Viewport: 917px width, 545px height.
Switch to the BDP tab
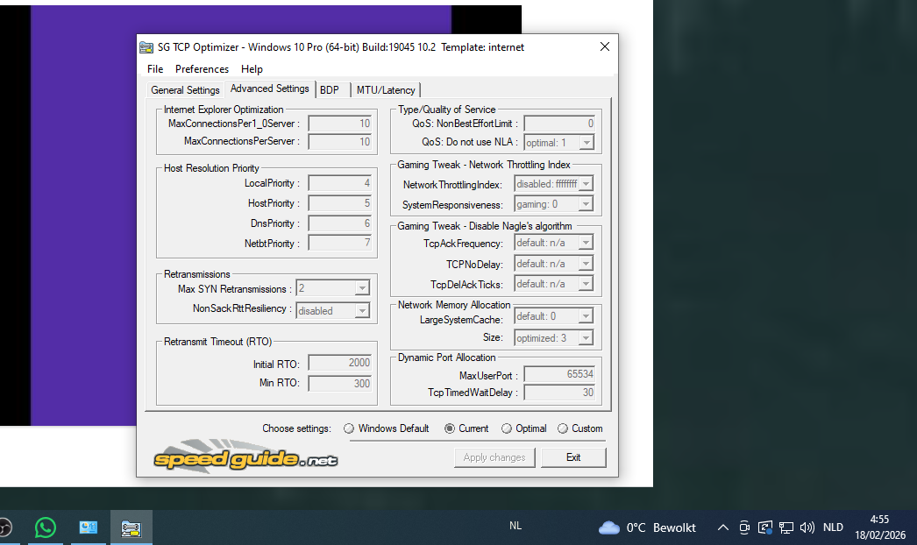coord(330,90)
